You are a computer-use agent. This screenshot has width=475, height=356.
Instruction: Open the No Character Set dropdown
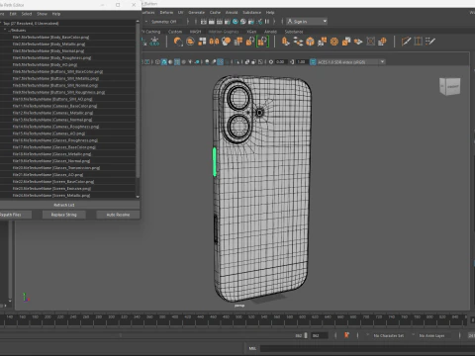click(x=388, y=335)
